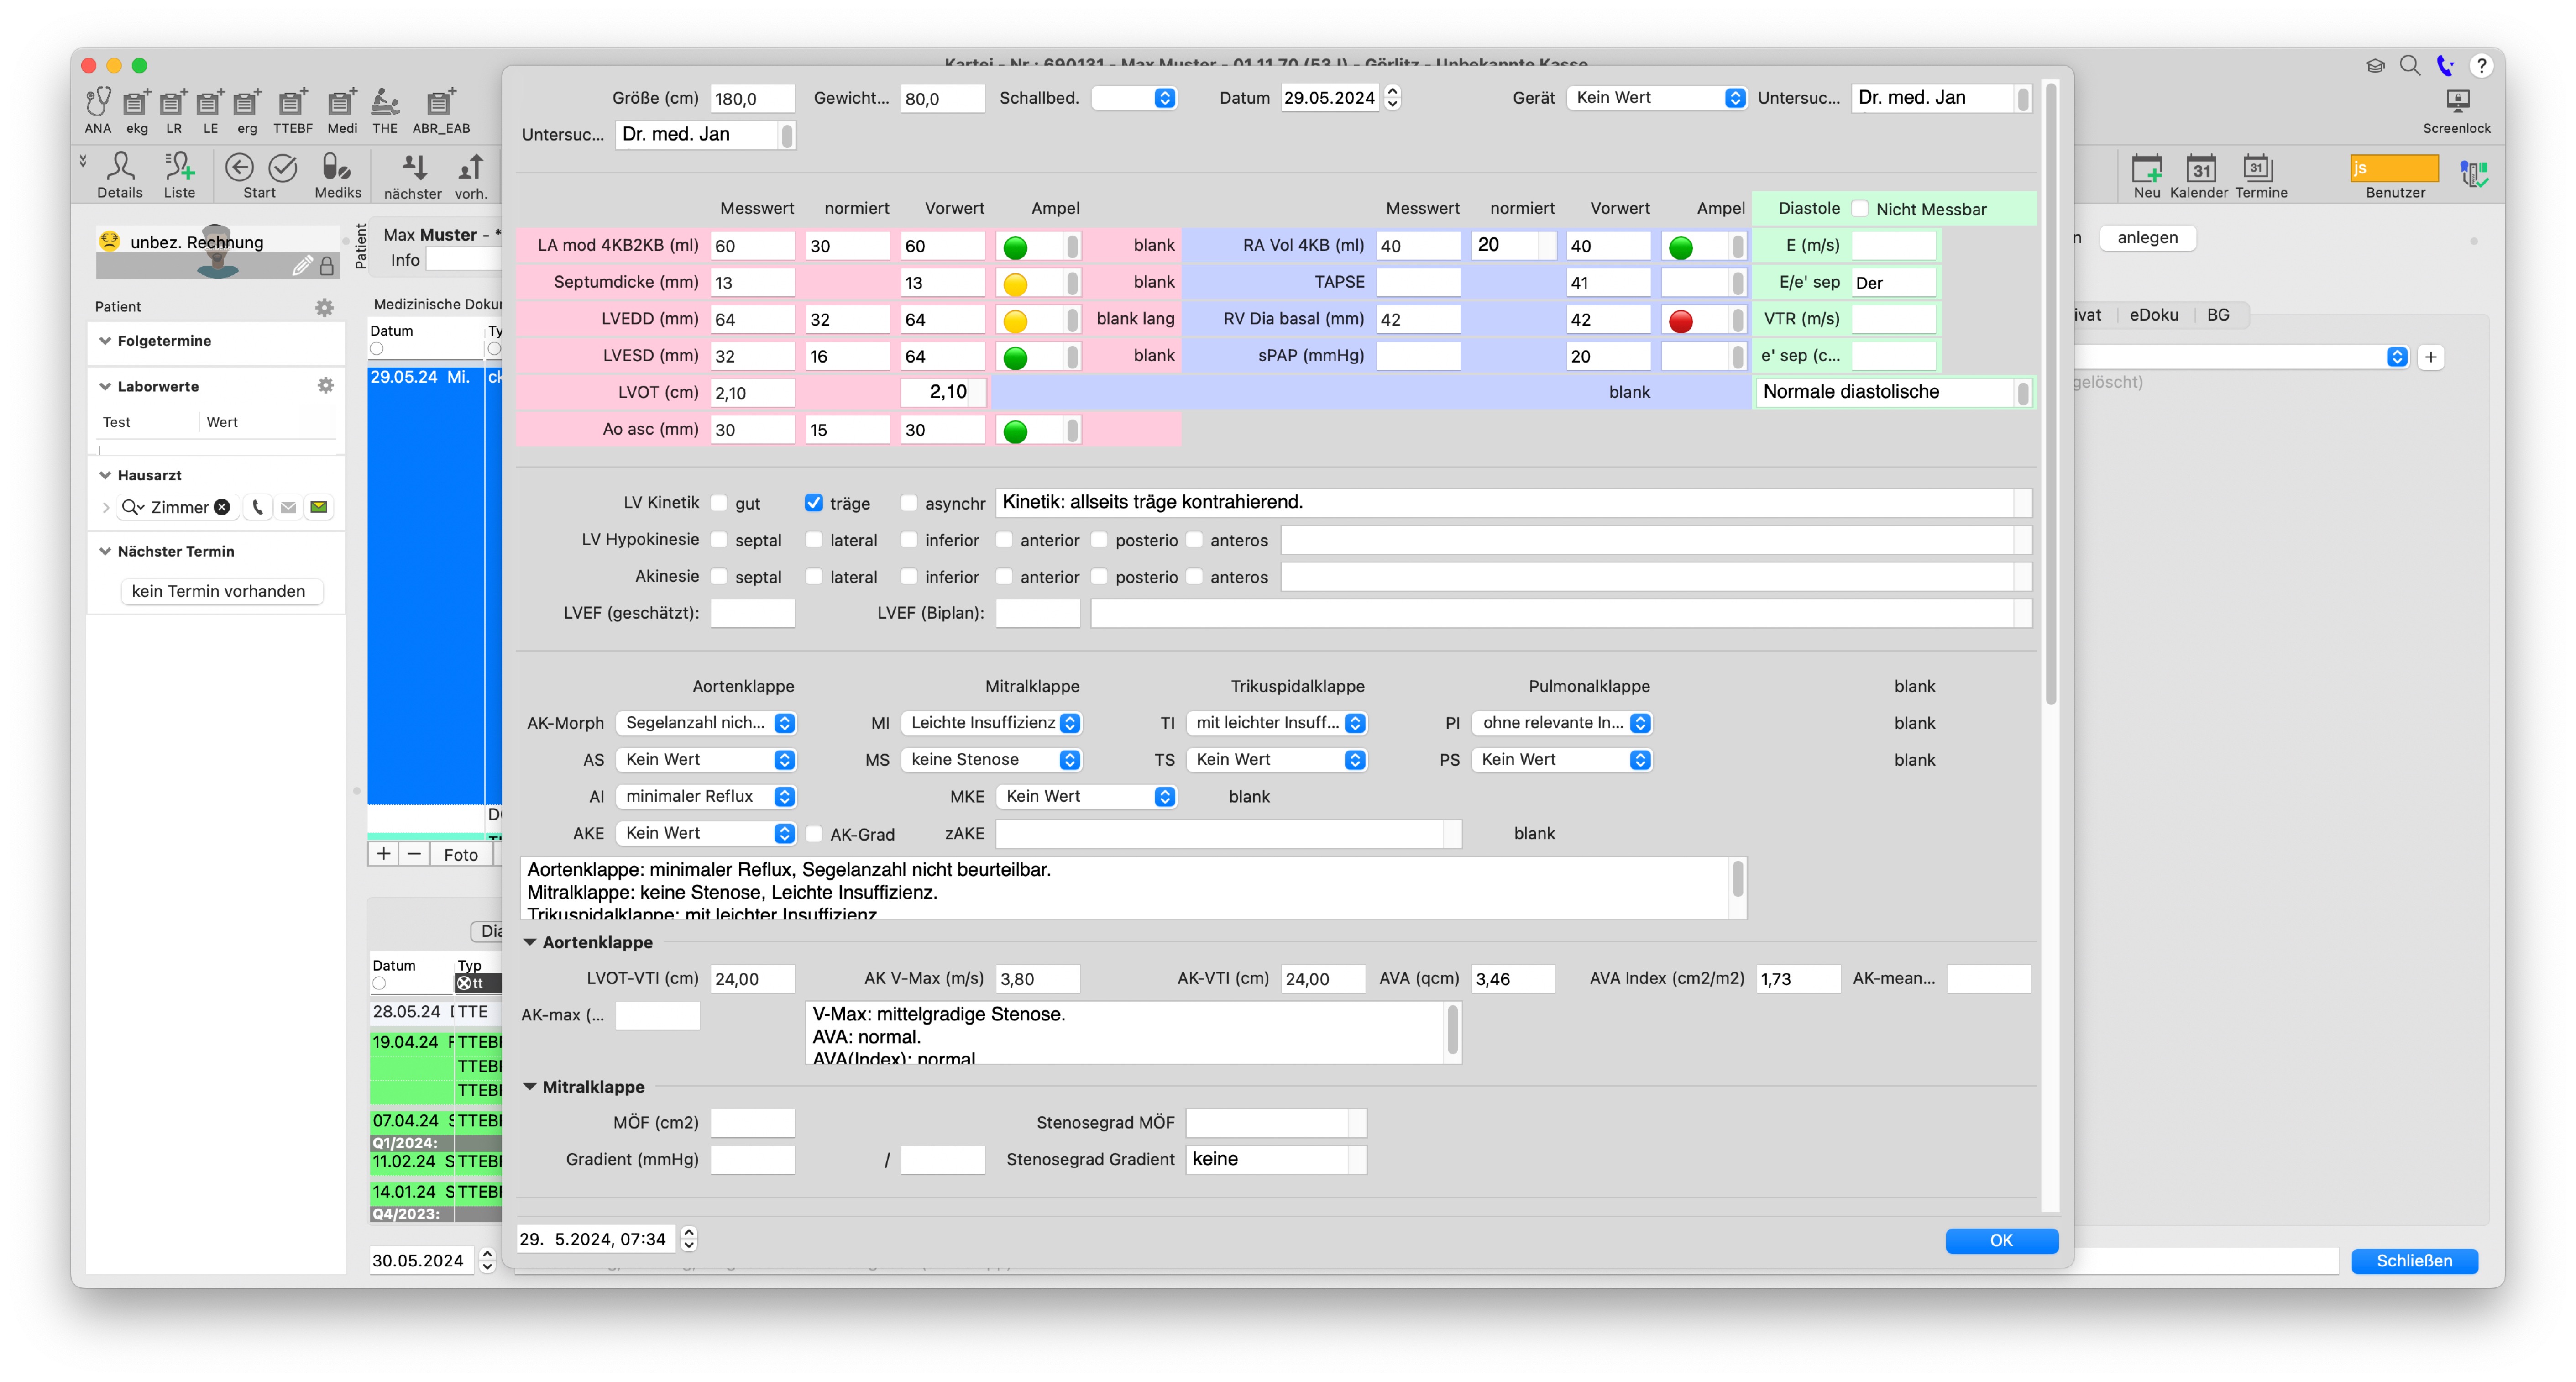Viewport: 2576px width, 1382px height.
Task: Switch to the BG tab
Action: tap(2218, 315)
